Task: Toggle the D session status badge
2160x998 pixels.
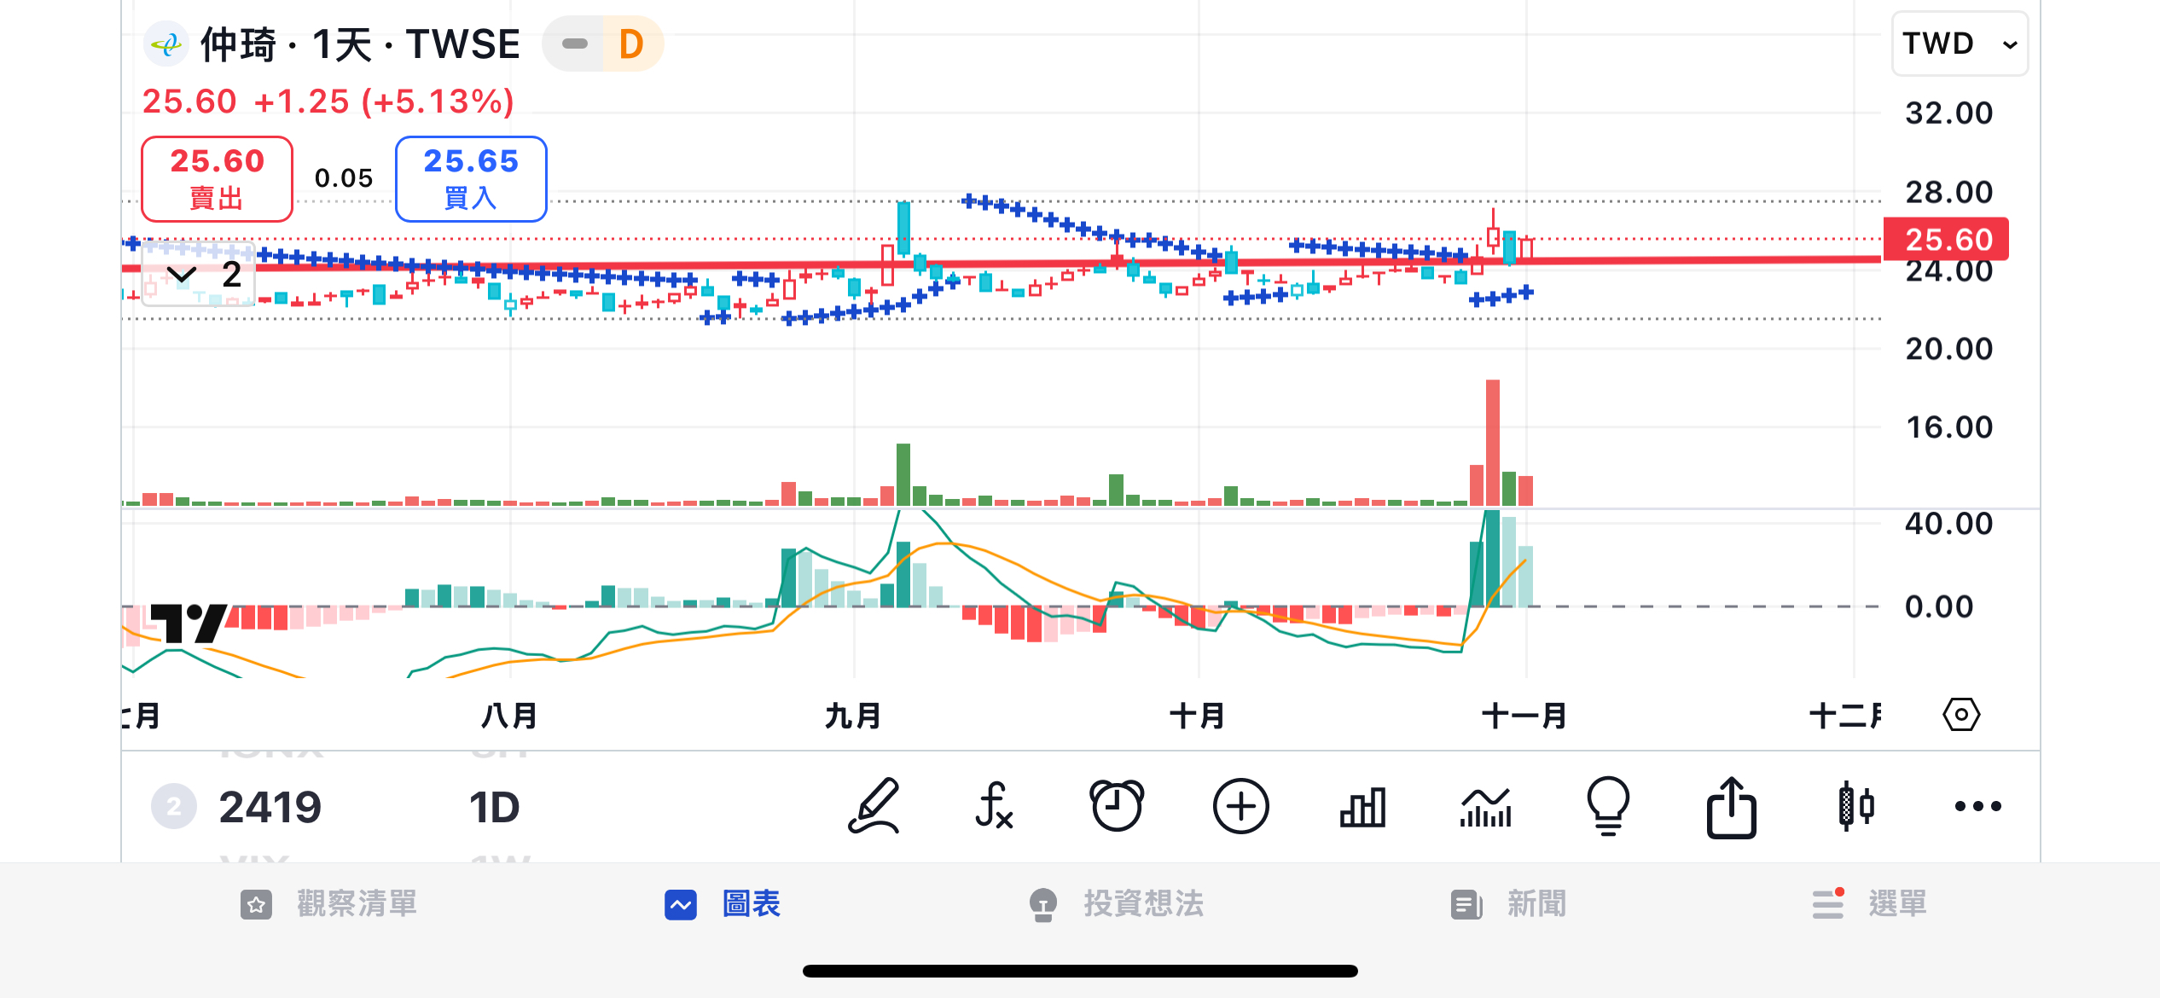Action: tap(631, 44)
